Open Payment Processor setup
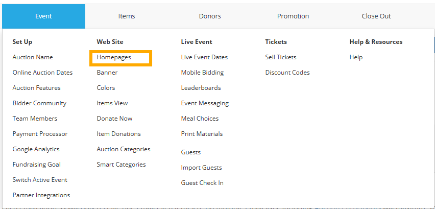This screenshot has width=435, height=209. pos(40,134)
